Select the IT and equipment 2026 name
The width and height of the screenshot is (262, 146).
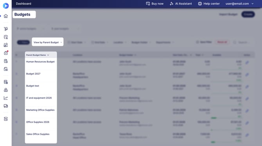pos(39,98)
